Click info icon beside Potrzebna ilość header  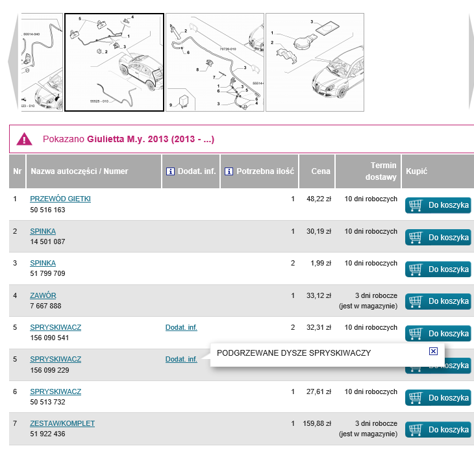pos(229,171)
